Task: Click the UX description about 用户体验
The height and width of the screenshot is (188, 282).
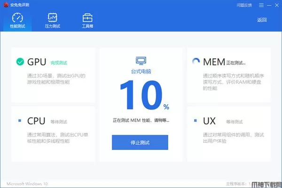Action: click(x=233, y=138)
